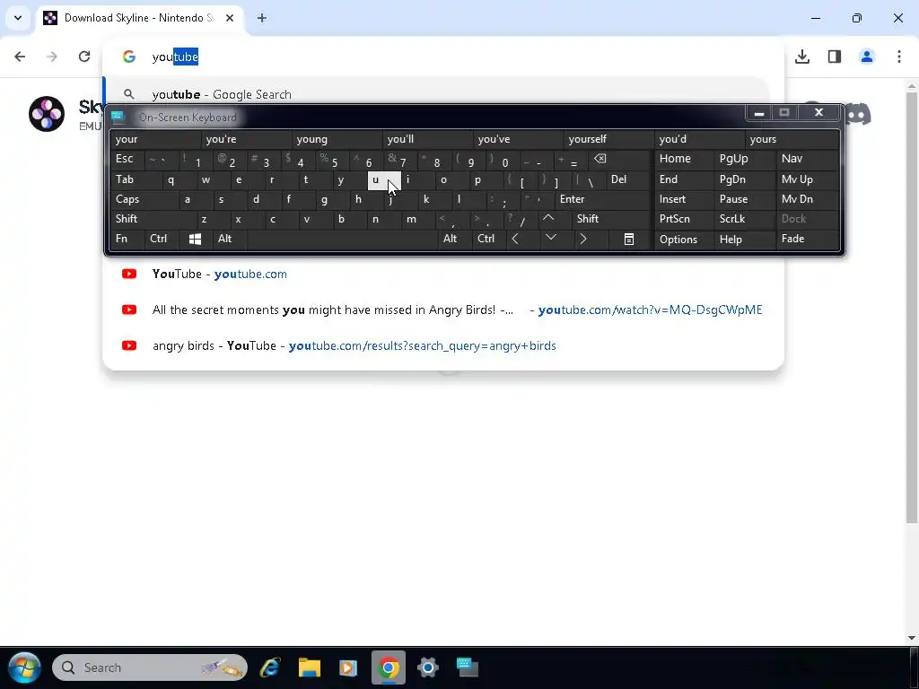Open the Chrome profile avatar
Viewport: 919px width, 689px height.
[867, 57]
